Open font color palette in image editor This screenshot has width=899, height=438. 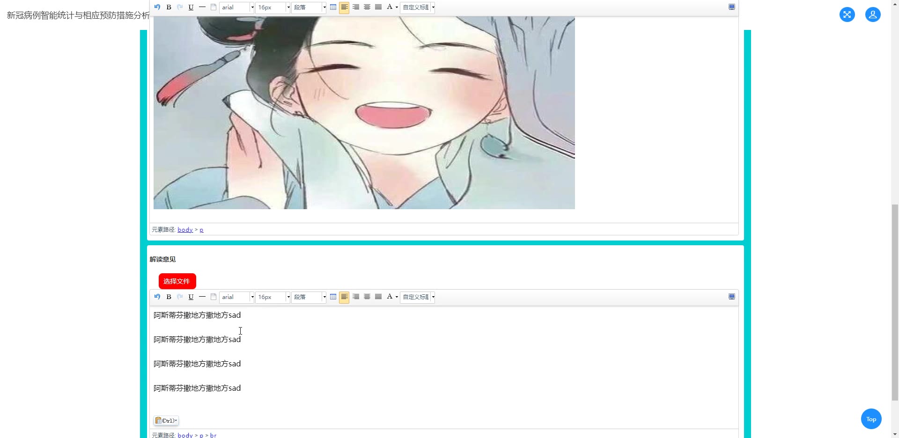(x=397, y=7)
